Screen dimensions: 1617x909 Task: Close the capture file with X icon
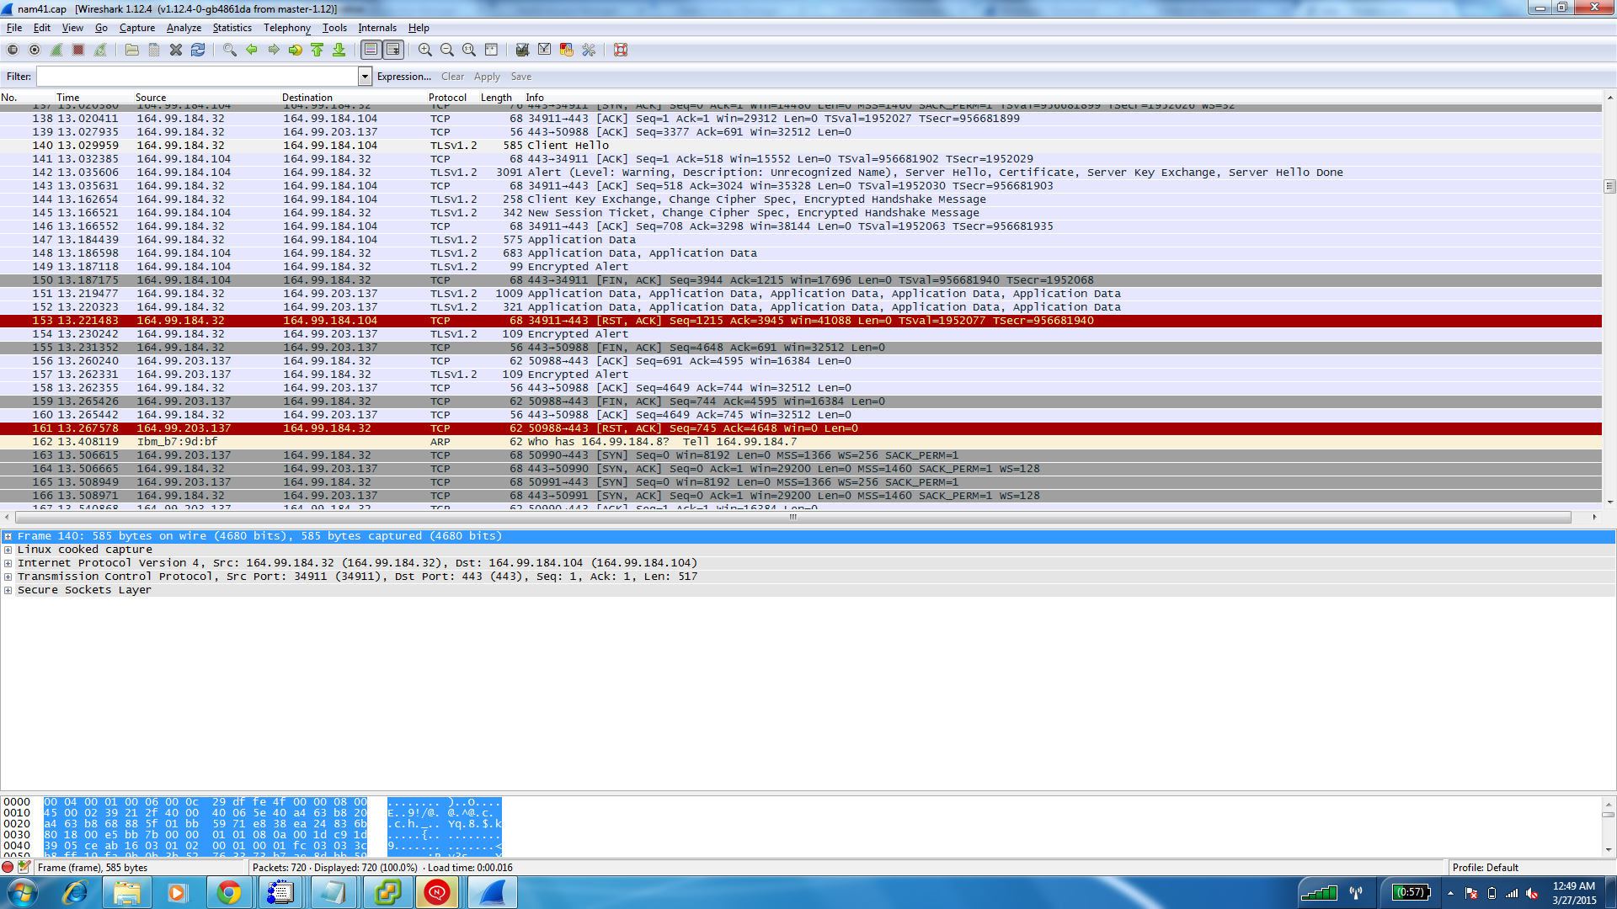[176, 50]
